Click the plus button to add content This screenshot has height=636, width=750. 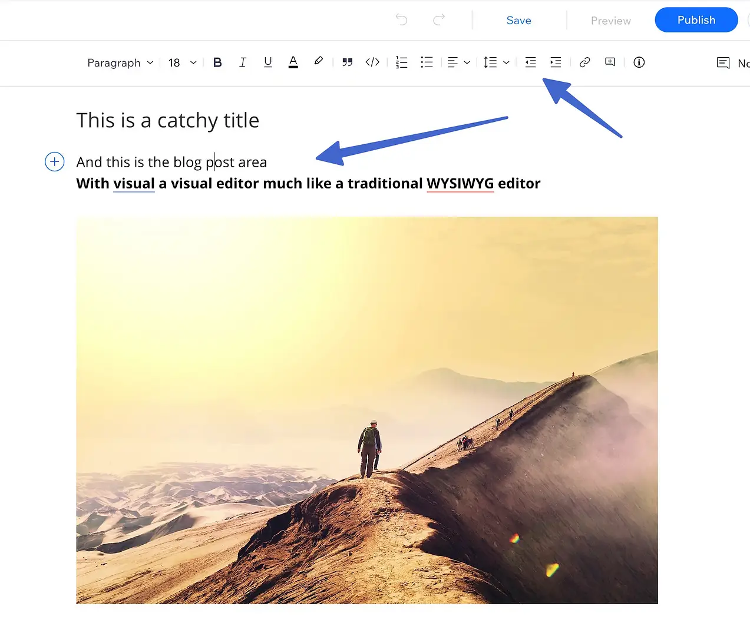pos(55,161)
